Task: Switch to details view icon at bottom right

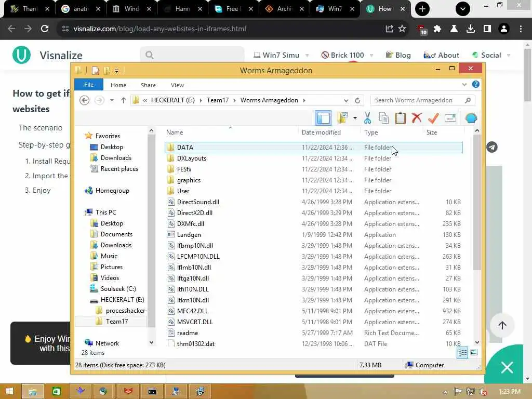Action: 462,353
